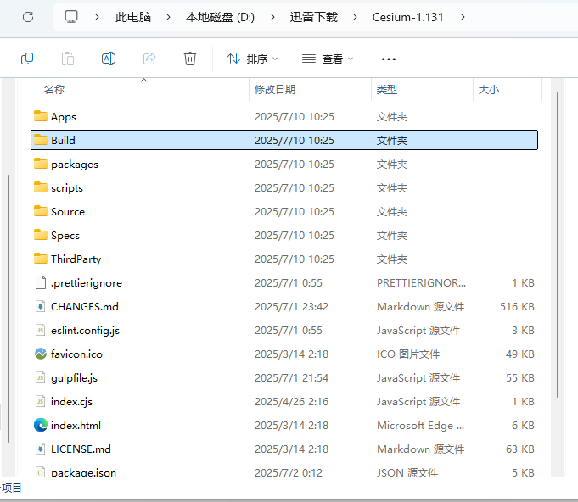Click the Apps folder icon
The image size is (578, 502).
click(41, 116)
